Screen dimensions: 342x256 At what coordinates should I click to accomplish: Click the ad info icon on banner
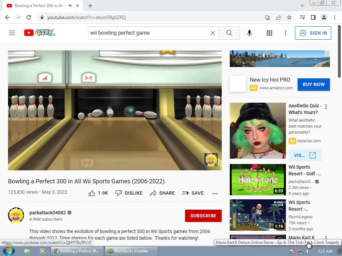(327, 53)
